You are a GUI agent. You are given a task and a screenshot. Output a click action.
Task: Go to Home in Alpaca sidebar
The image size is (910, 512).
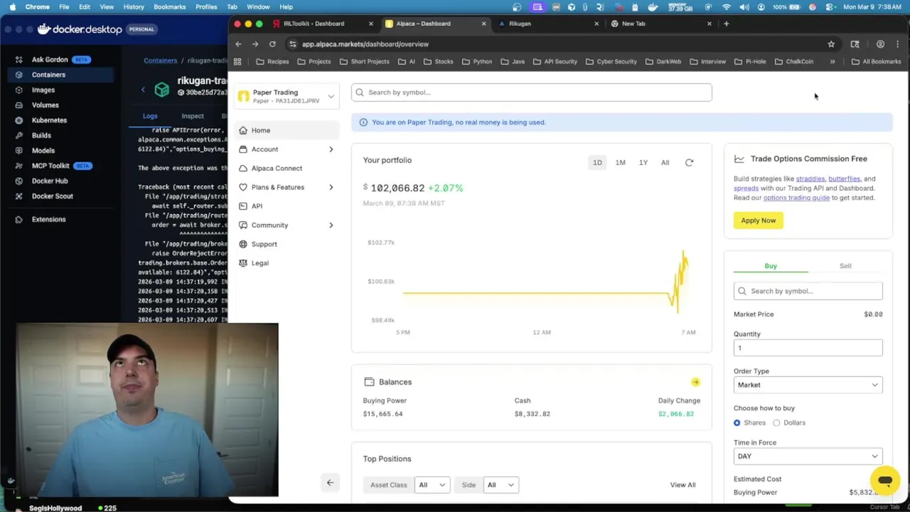coord(286,130)
